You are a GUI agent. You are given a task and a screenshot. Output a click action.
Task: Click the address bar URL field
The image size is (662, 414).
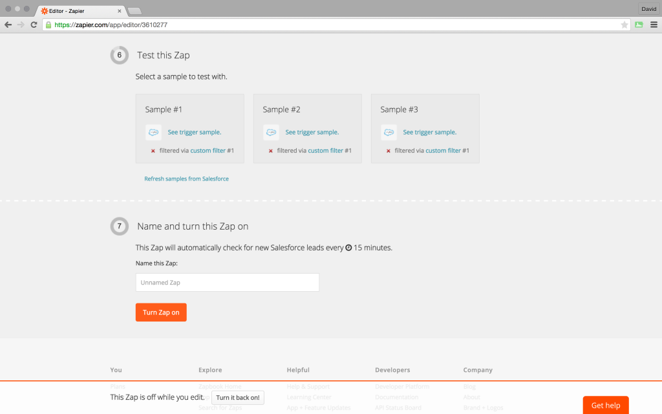tap(336, 25)
